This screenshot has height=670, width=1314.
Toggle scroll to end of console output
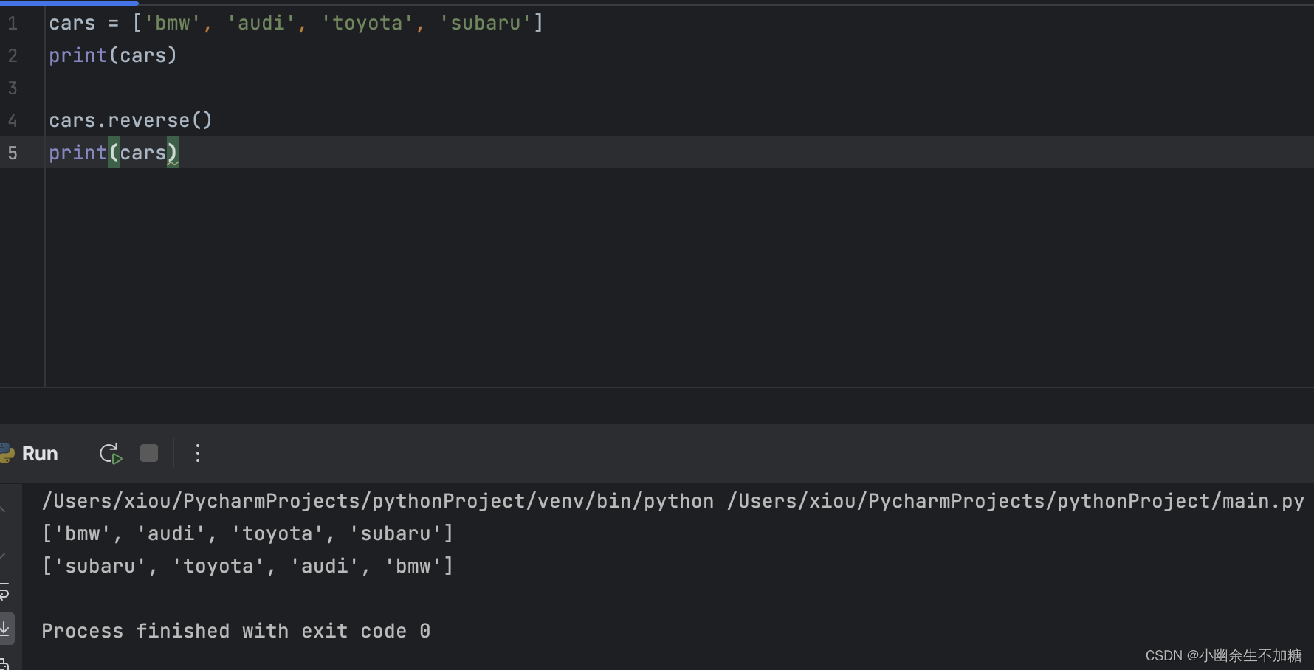pyautogui.click(x=5, y=629)
